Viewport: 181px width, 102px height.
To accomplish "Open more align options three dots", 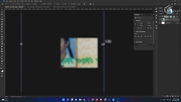I will 151,39.
